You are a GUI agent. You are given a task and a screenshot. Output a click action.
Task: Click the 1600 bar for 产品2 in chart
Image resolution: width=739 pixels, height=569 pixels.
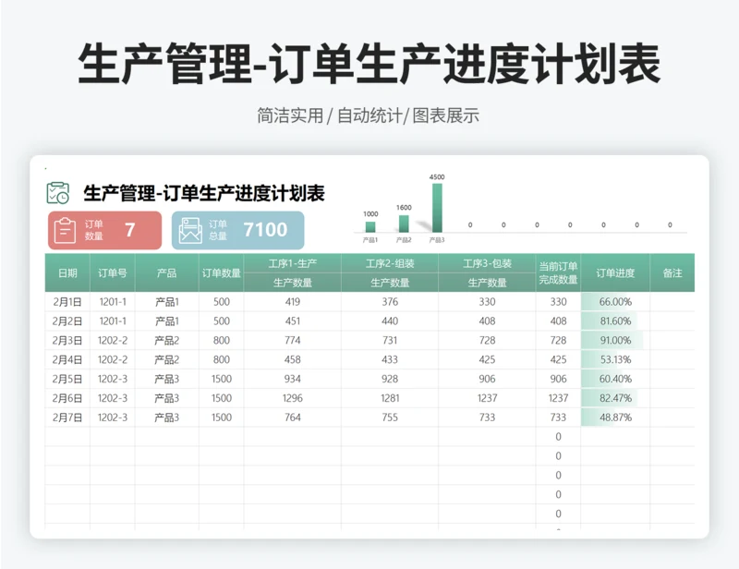pyautogui.click(x=404, y=224)
